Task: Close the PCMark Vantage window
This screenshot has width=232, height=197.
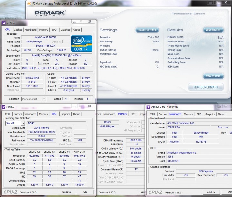Action: point(226,2)
